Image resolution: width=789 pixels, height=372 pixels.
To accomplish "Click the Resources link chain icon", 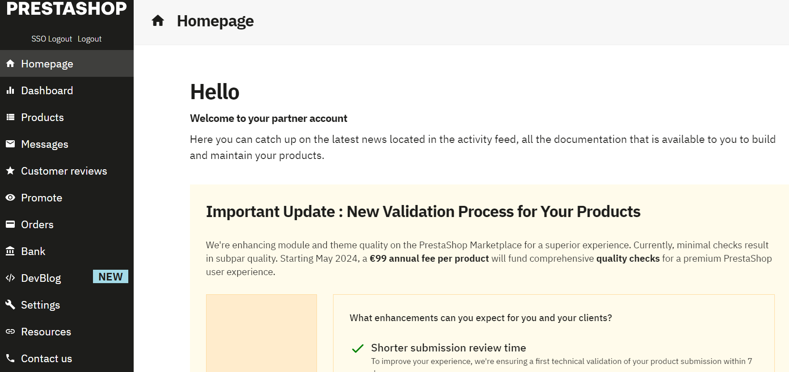I will 10,331.
